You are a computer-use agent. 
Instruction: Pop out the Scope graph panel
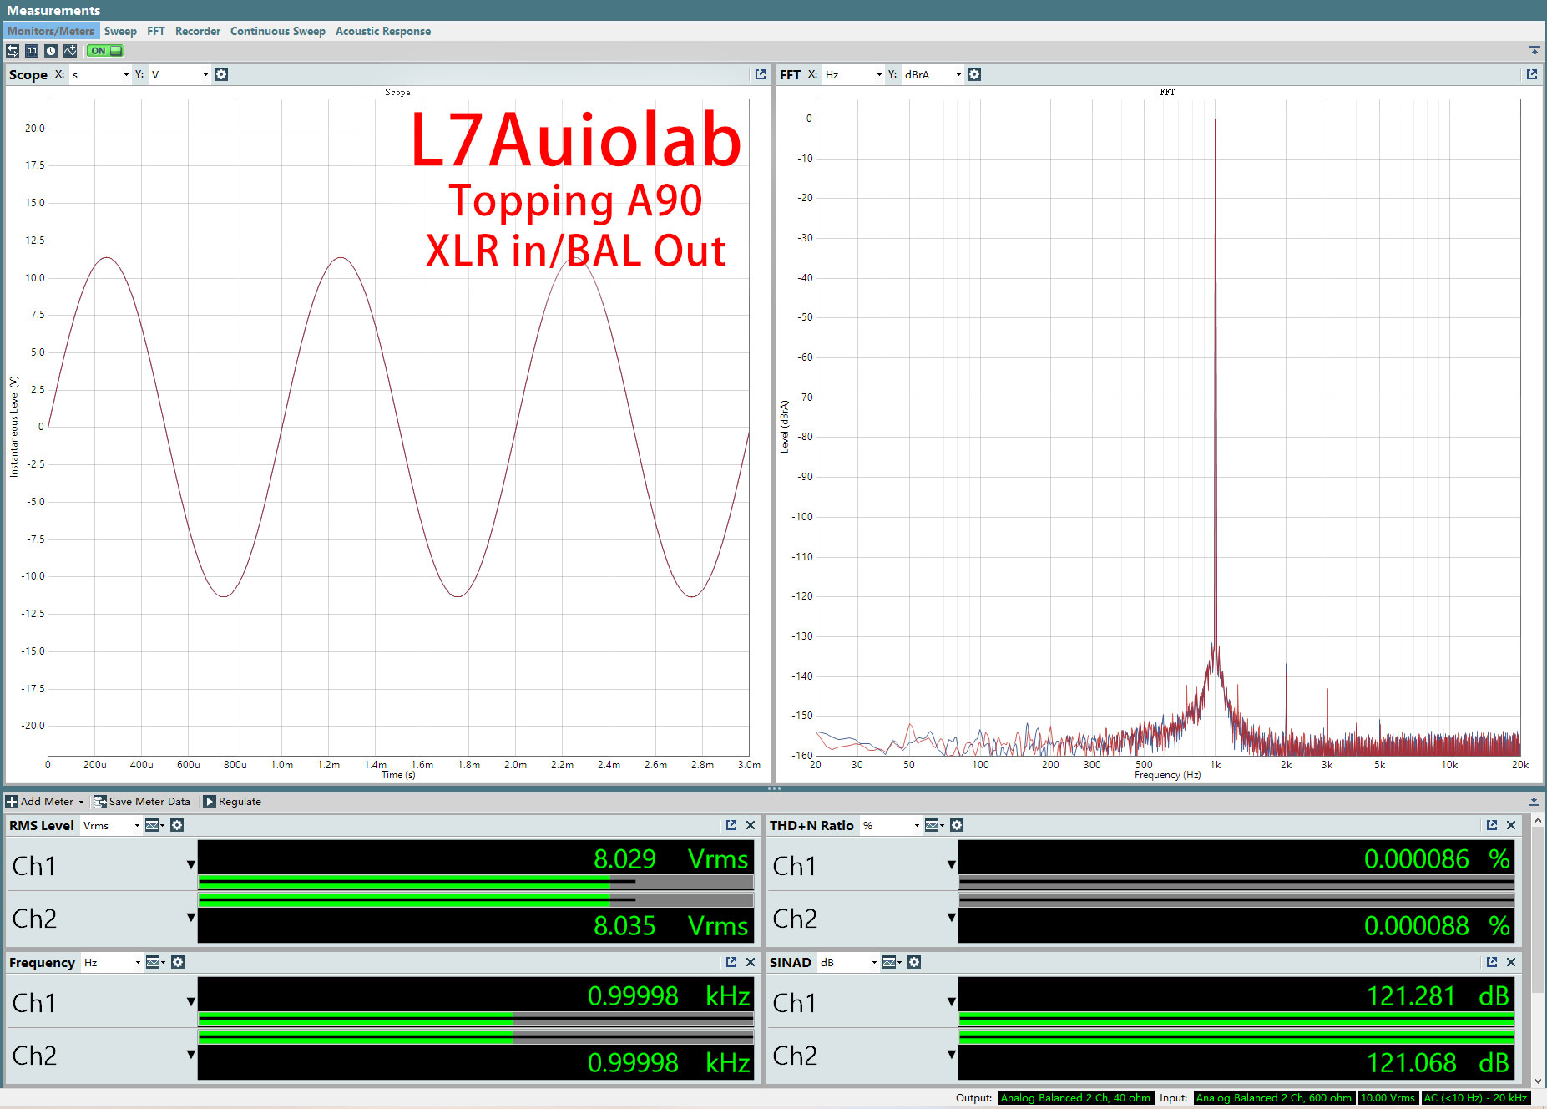click(x=761, y=74)
